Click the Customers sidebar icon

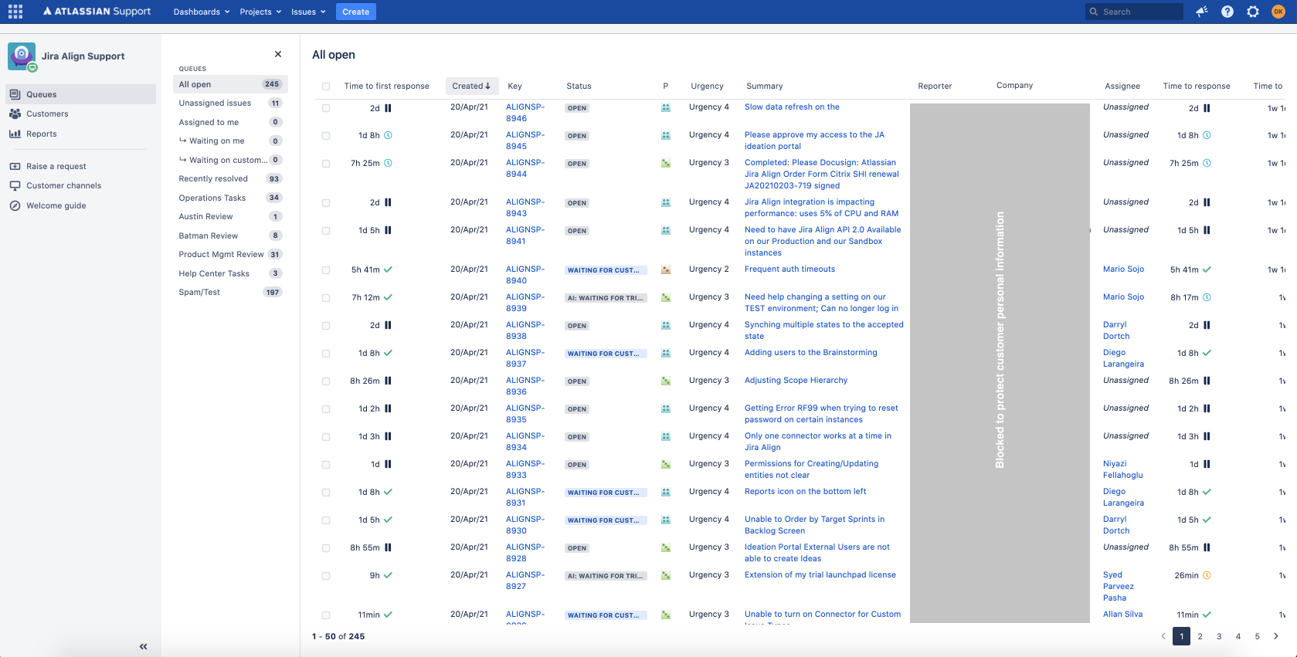[15, 113]
